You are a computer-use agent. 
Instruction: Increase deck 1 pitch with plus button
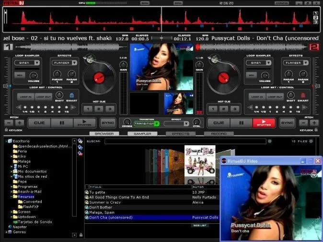20,123
